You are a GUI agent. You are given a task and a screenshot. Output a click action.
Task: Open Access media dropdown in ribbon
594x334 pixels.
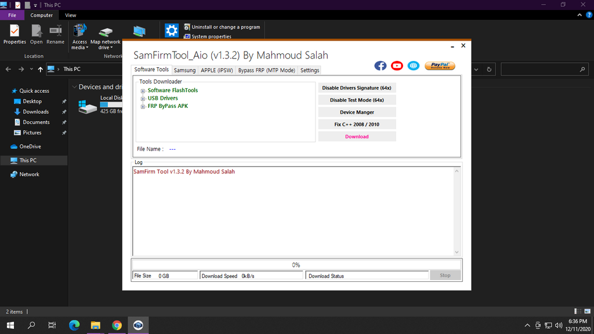[x=79, y=37]
